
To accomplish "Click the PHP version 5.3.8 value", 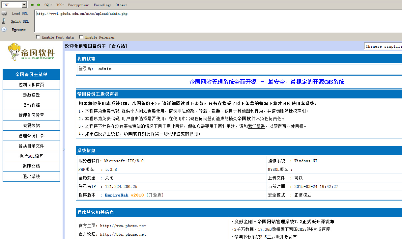I will (x=111, y=170).
